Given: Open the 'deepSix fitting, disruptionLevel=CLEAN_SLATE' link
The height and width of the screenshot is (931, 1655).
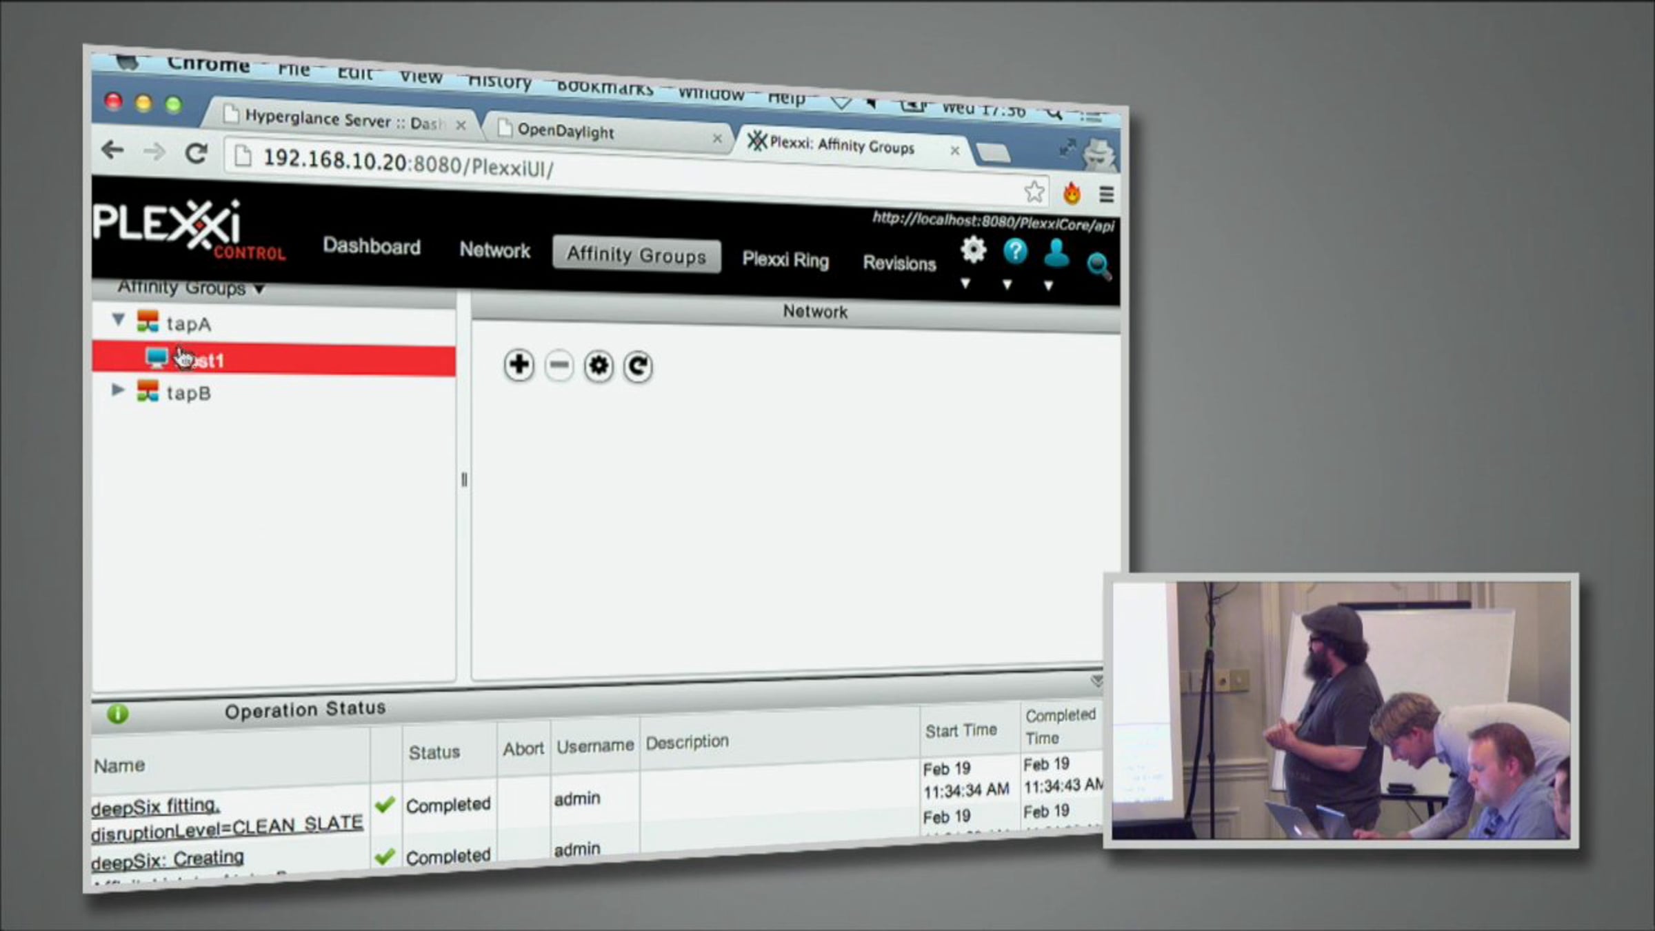Looking at the screenshot, I should tap(227, 819).
